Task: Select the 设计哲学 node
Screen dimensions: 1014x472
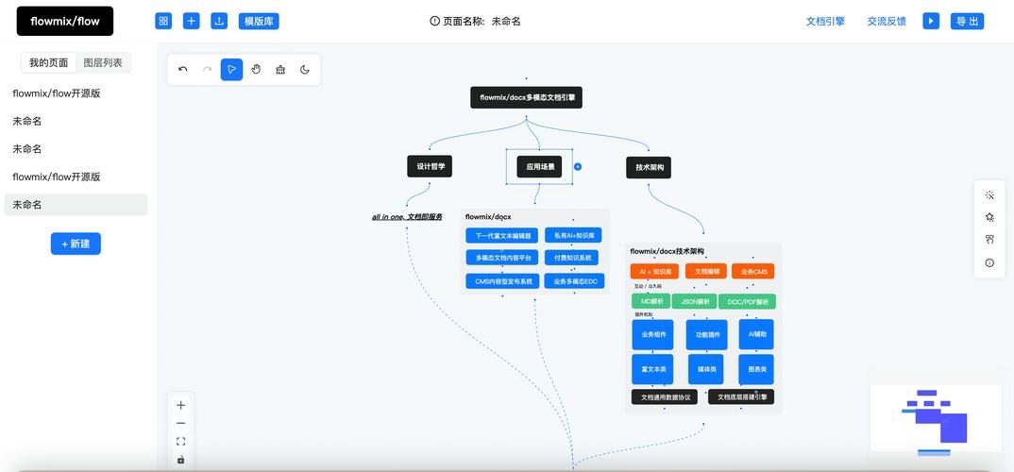Action: click(x=430, y=166)
